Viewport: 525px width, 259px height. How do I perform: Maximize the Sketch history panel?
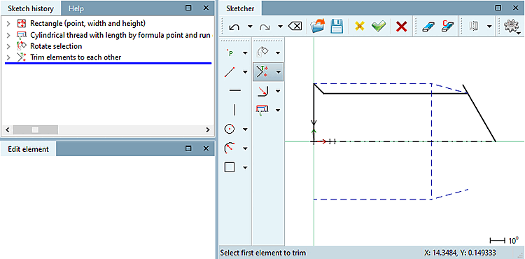188,8
